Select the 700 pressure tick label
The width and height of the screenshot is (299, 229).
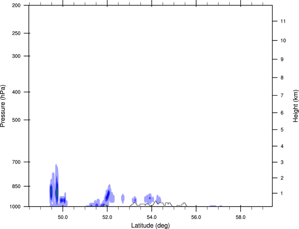tap(16, 162)
